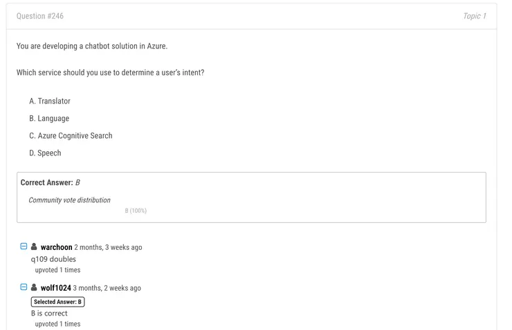Click the Community vote distribution label

[x=69, y=200]
